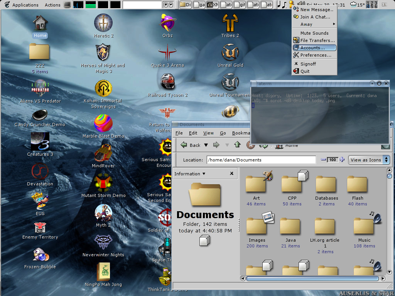The image size is (395, 296).
Task: Open the Flash folder in Documents
Action: tap(358, 184)
